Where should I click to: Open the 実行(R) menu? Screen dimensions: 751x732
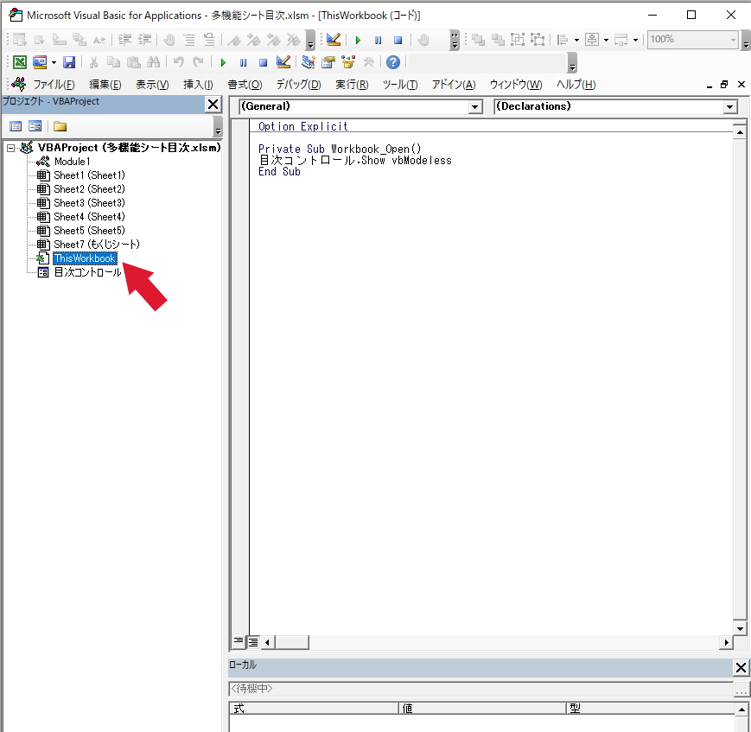pyautogui.click(x=352, y=85)
